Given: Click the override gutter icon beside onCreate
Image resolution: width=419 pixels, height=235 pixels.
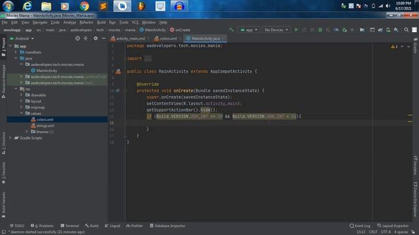Looking at the screenshot, I should pyautogui.click(x=118, y=91).
